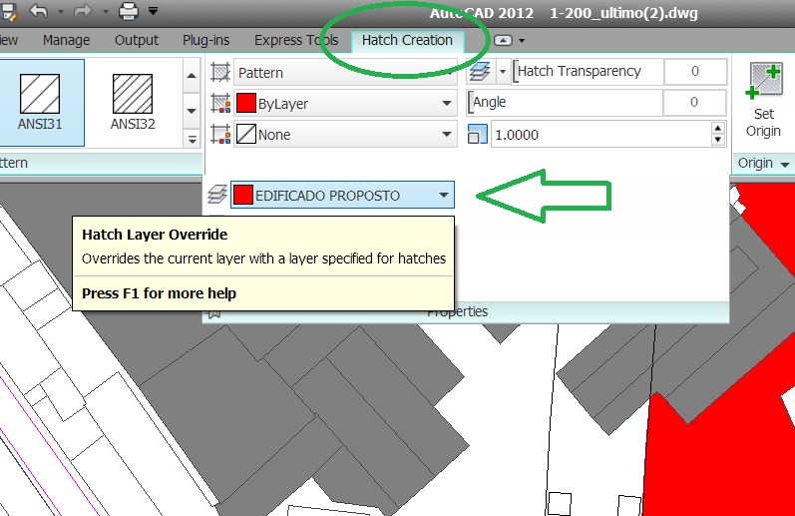Open Quick Access Toolbar customize dropdown
Image resolution: width=795 pixels, height=516 pixels.
[154, 10]
